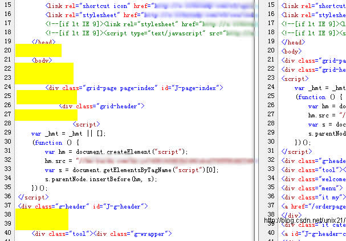Click the right pane line 32 g-heade div
346x241 pixels.
(x=314, y=161)
